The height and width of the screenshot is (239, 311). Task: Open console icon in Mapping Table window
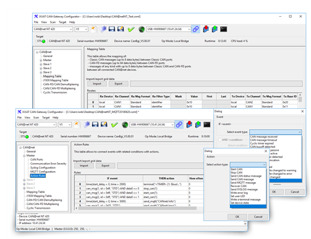click(x=223, y=29)
